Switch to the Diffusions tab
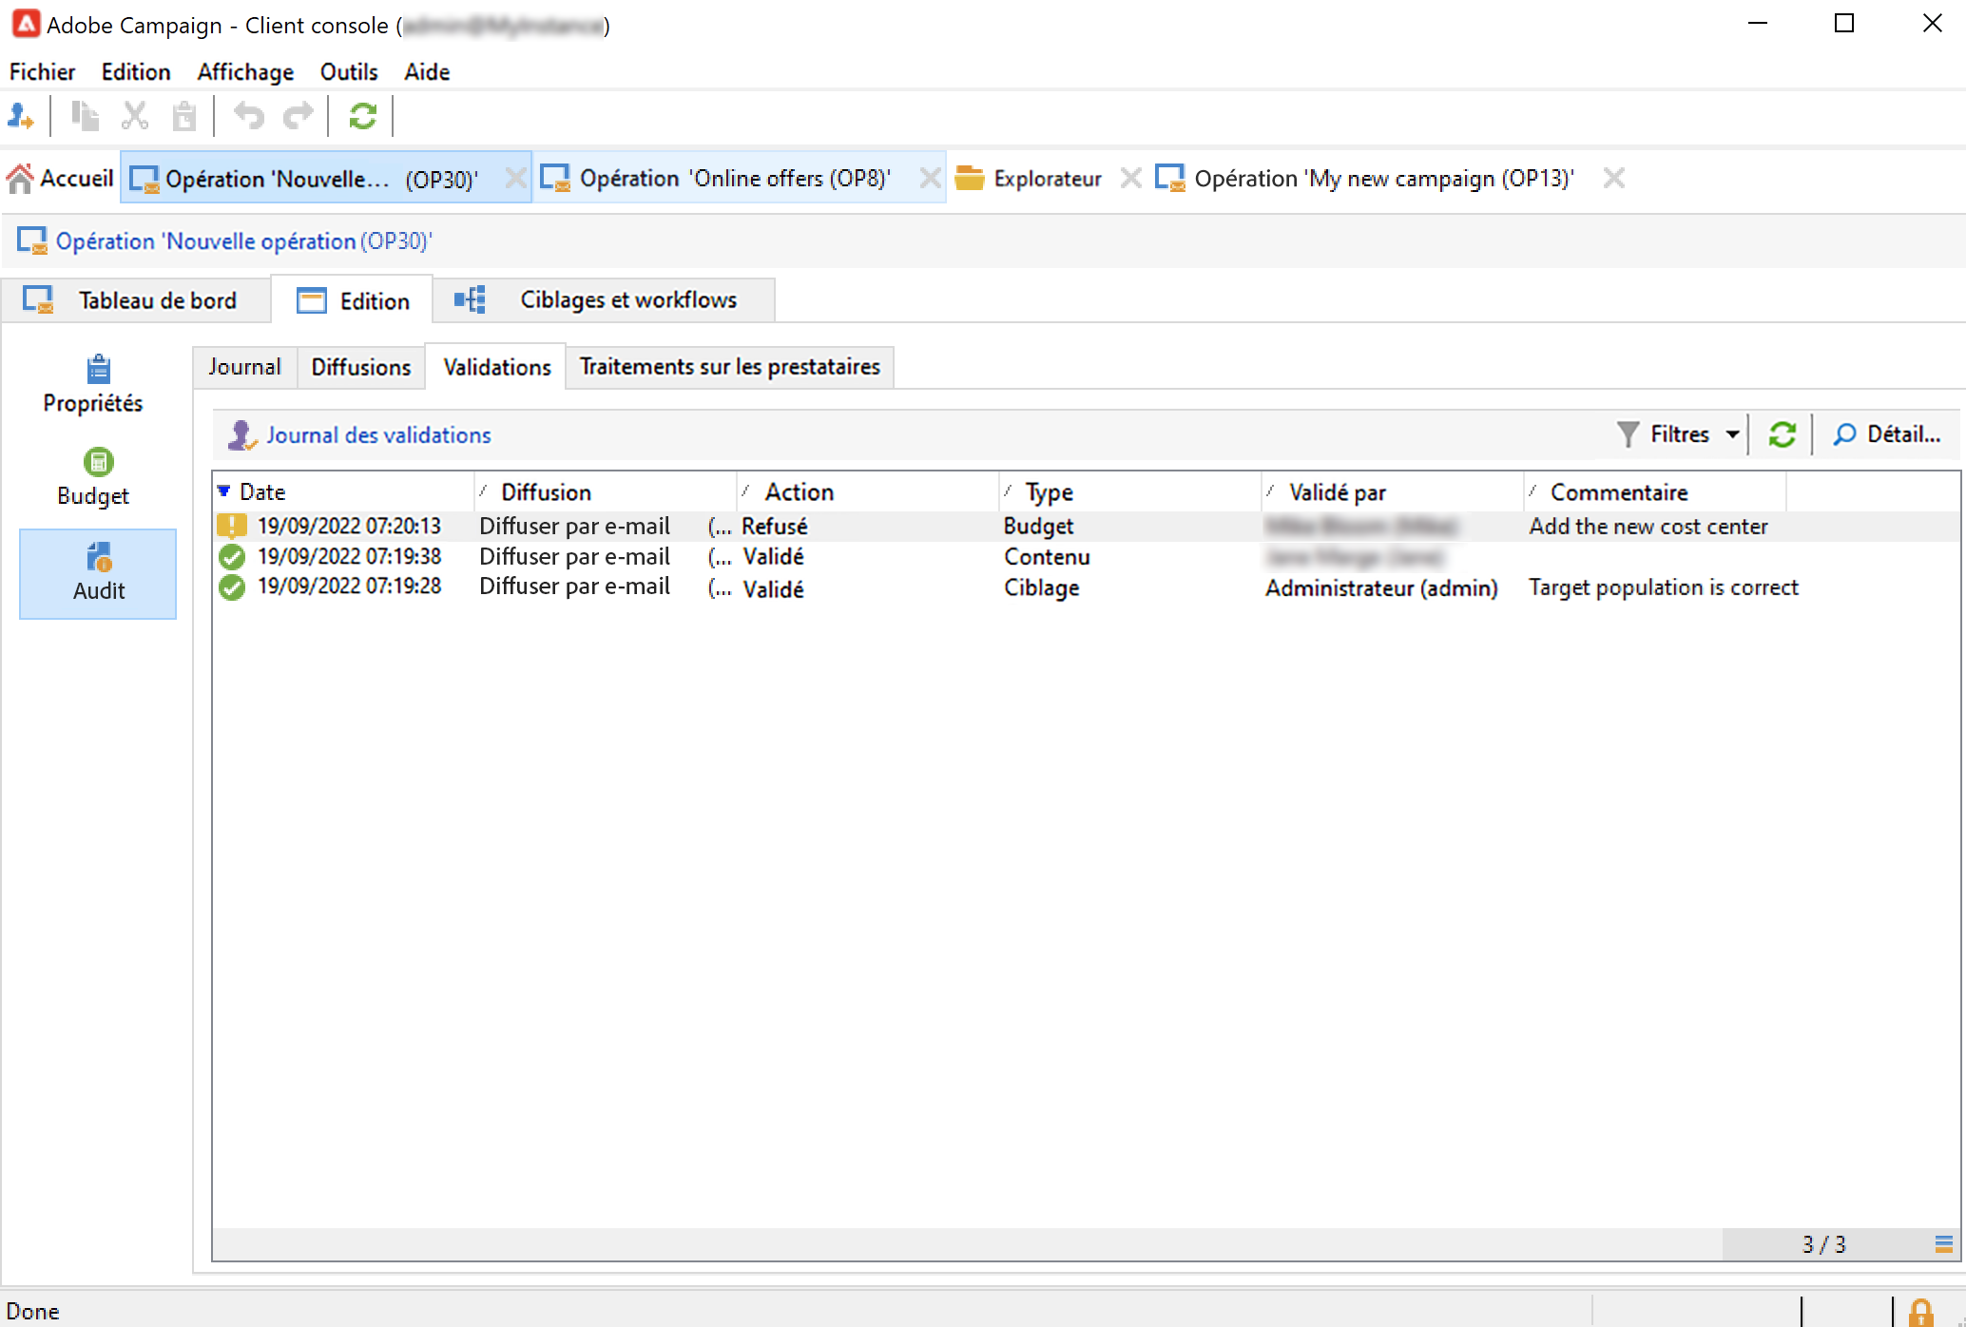The height and width of the screenshot is (1327, 1966). pyautogui.click(x=360, y=367)
